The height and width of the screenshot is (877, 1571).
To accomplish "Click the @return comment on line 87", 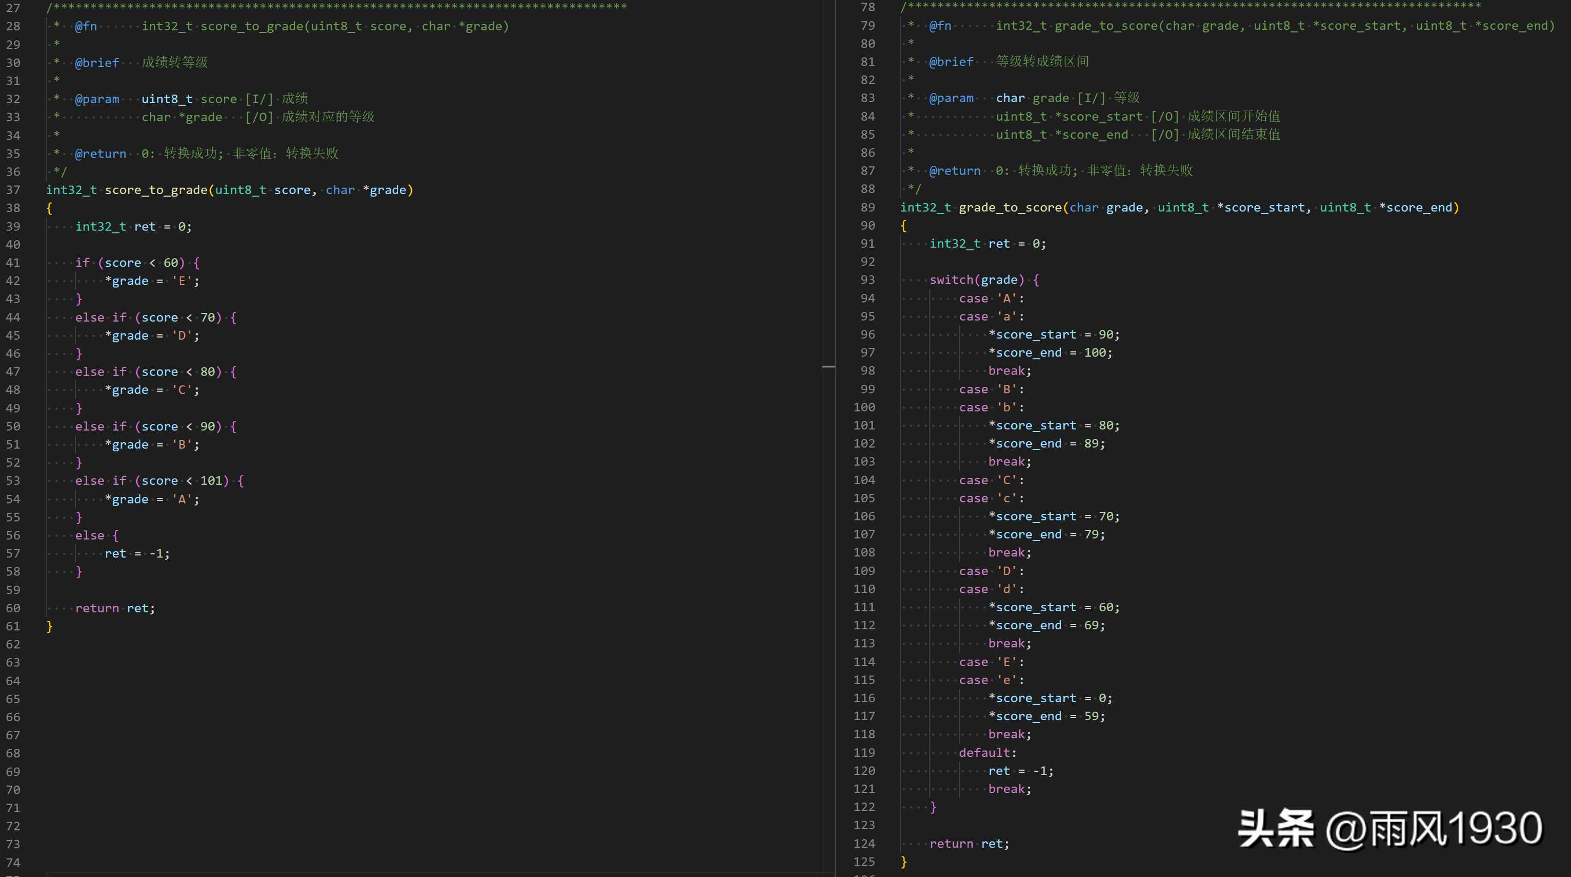I will [1061, 170].
